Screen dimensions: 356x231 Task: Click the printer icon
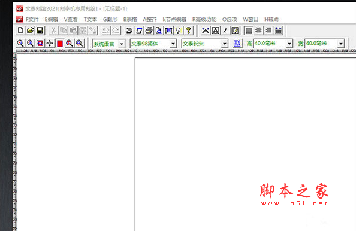(149, 30)
